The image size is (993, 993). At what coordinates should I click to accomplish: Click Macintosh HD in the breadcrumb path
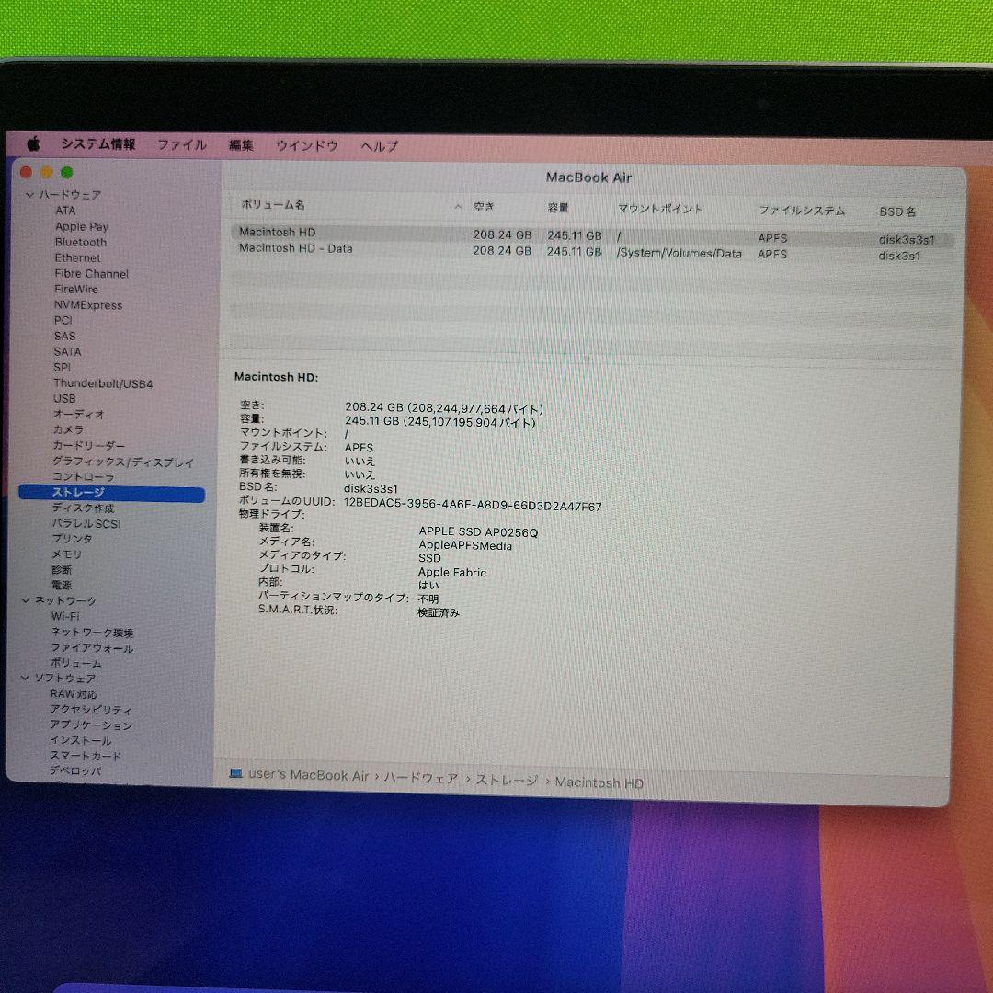pyautogui.click(x=602, y=782)
